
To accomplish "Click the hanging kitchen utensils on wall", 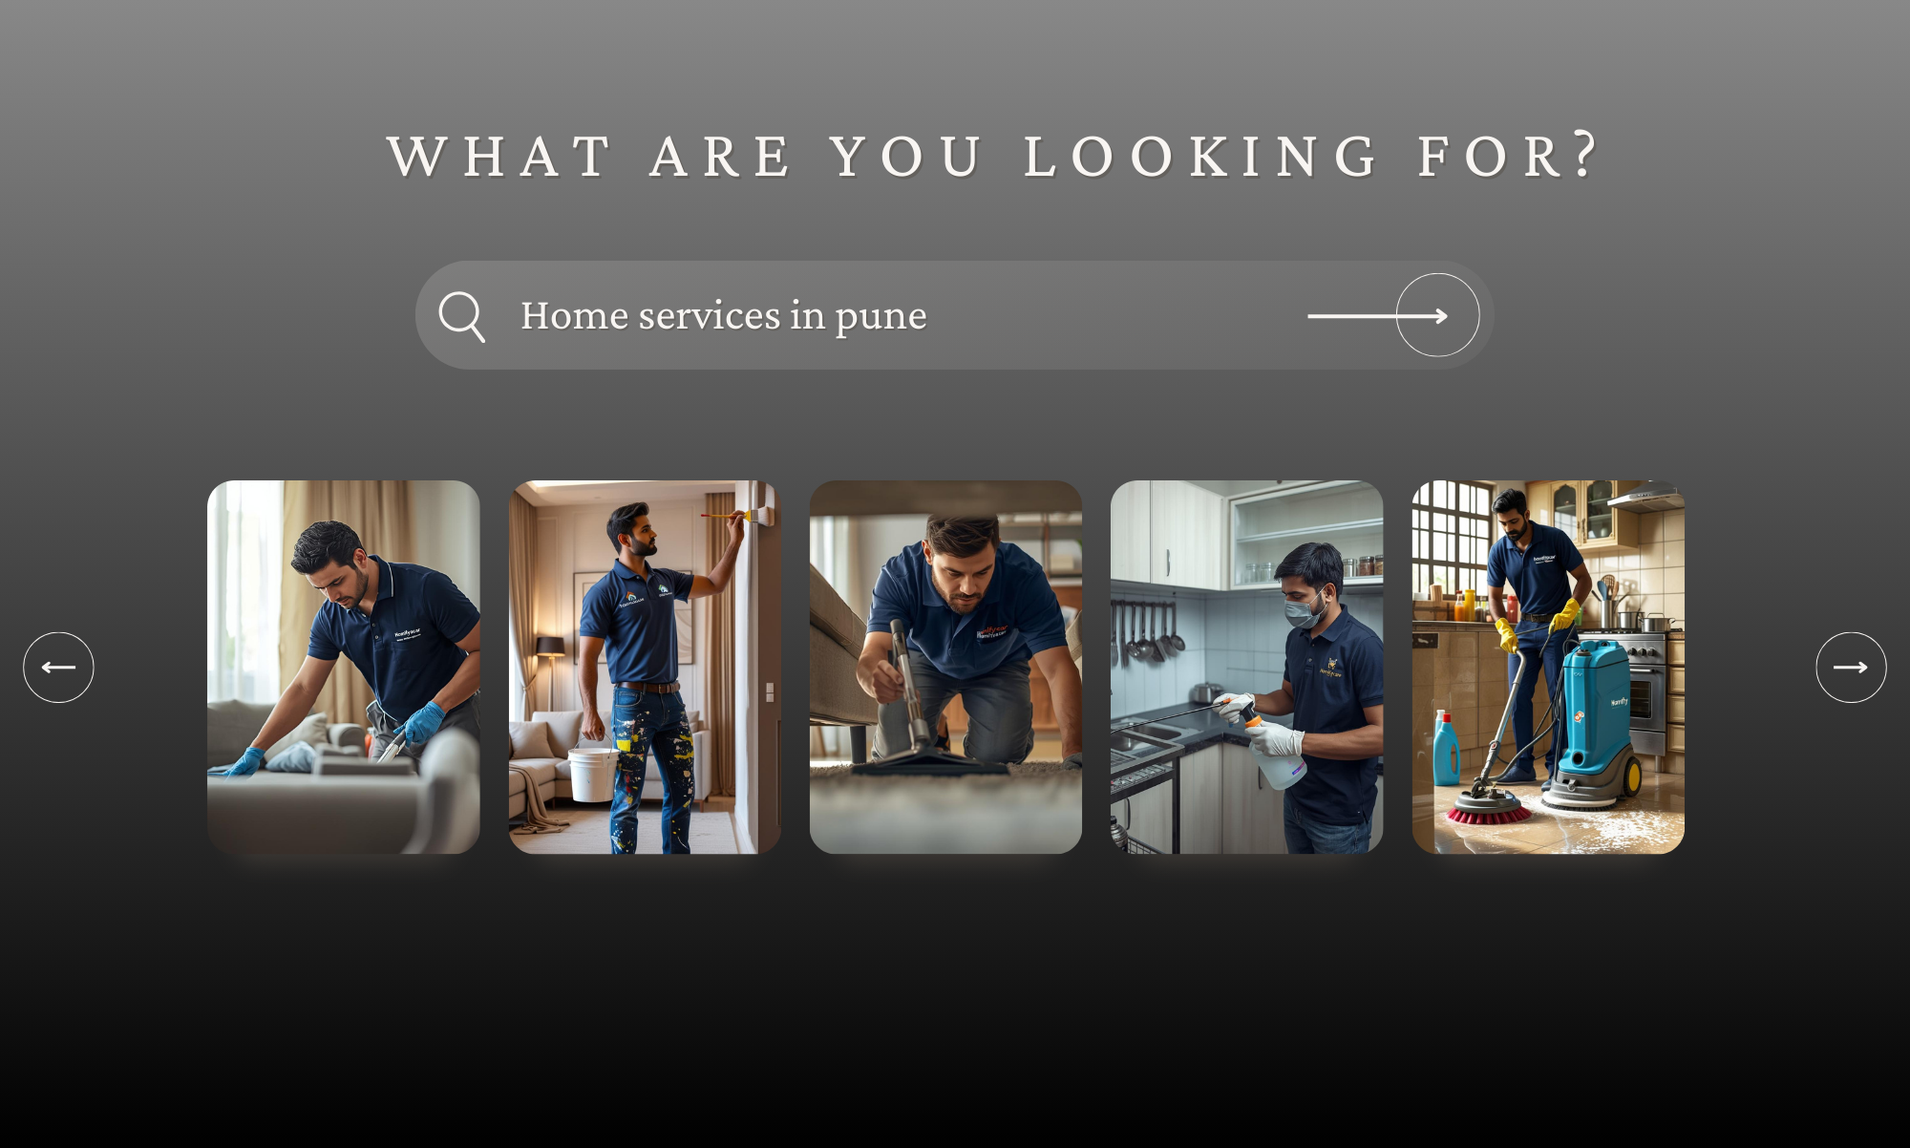I will 1149,631.
